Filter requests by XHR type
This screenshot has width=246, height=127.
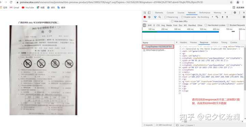pos(150,25)
